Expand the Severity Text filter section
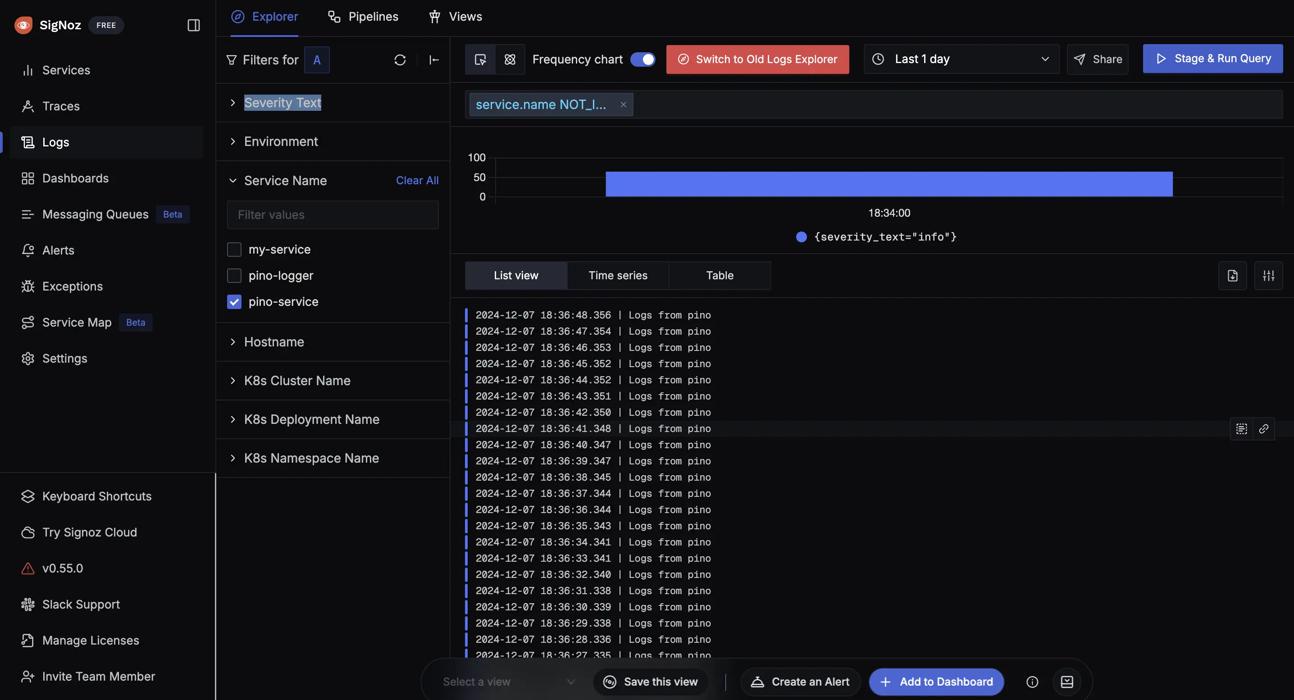The image size is (1294, 700). [282, 102]
